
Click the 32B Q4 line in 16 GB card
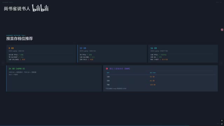pyautogui.click(x=156, y=57)
